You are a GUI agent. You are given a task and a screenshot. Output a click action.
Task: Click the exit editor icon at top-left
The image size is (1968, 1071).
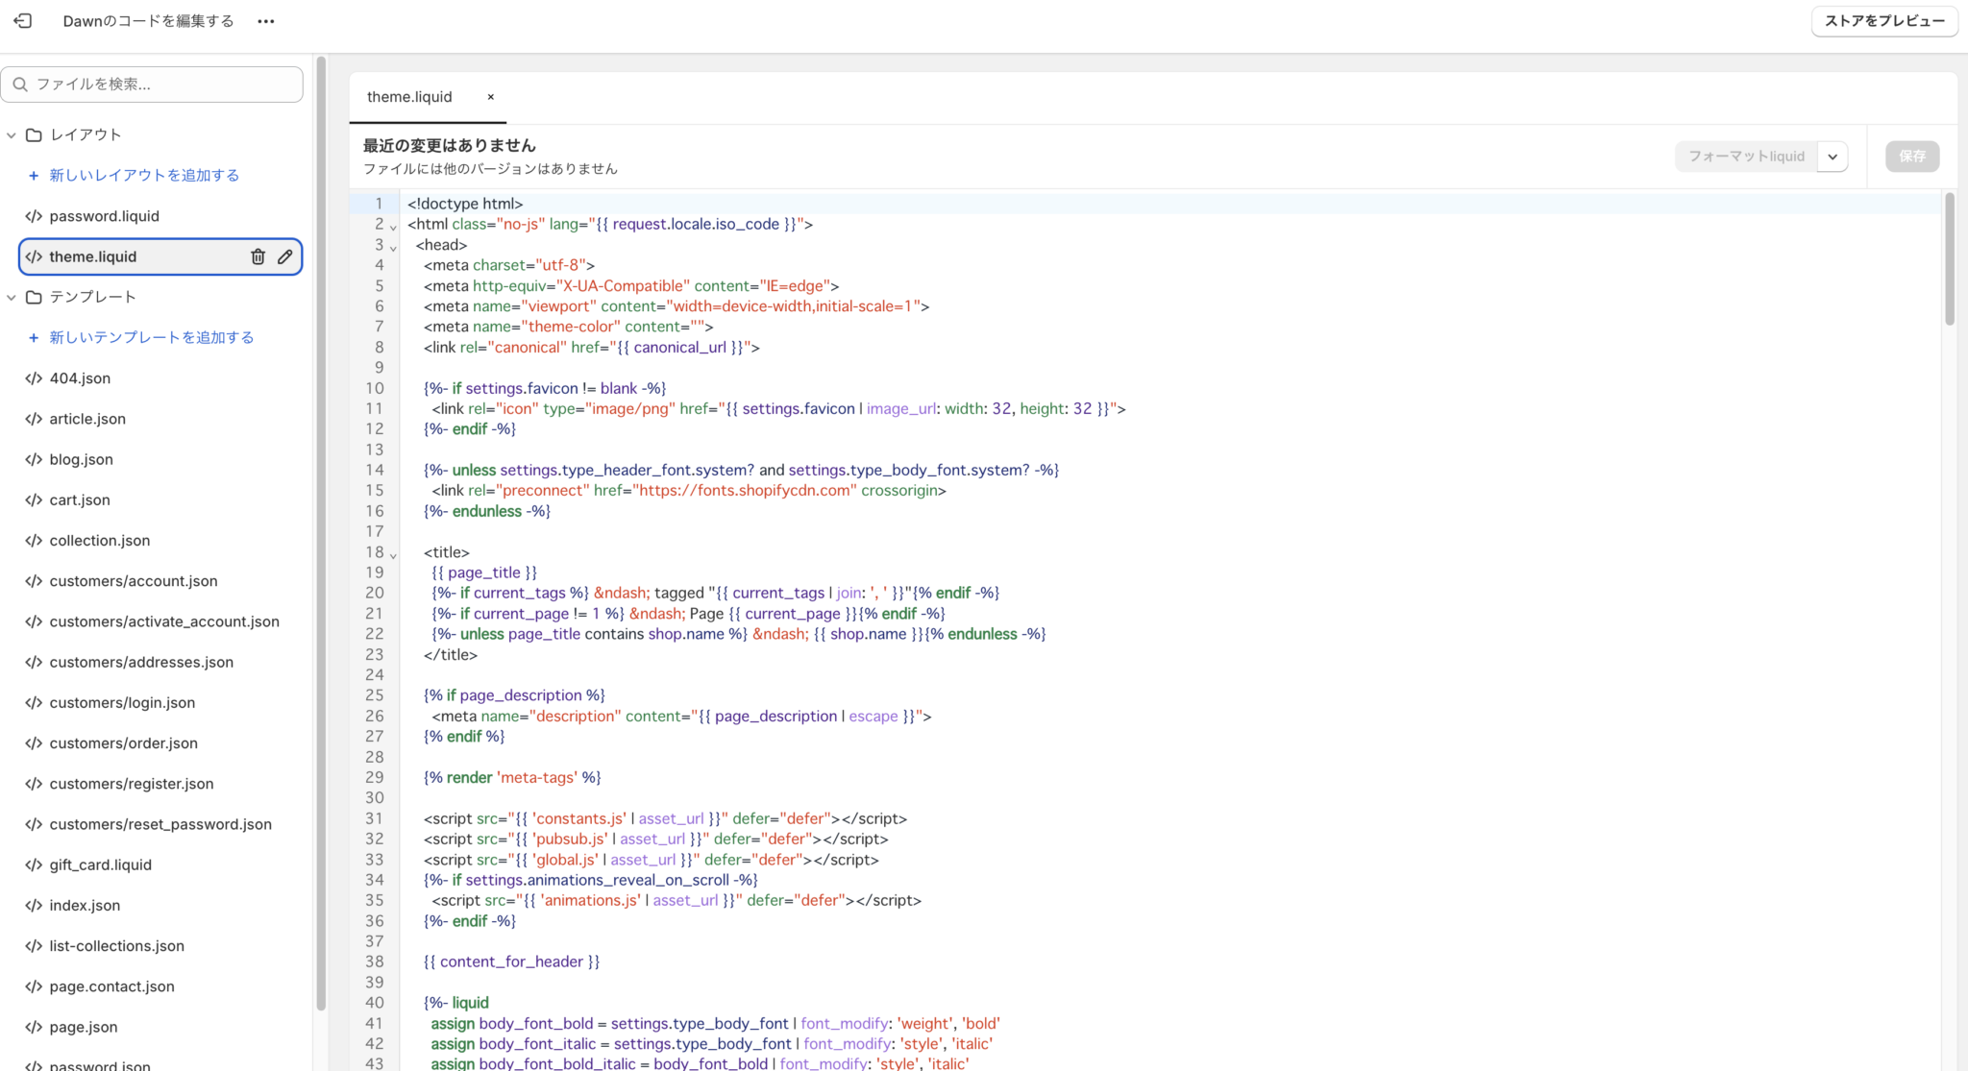tap(23, 20)
